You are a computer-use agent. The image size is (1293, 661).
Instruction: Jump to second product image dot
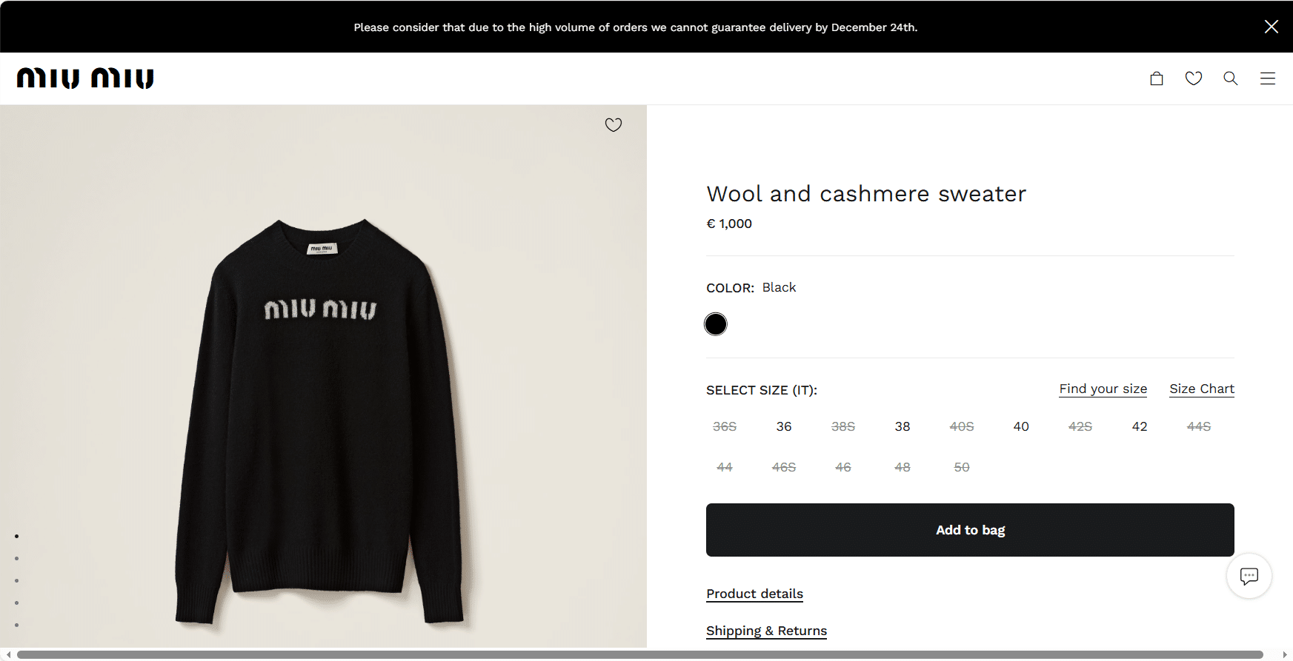click(x=16, y=559)
